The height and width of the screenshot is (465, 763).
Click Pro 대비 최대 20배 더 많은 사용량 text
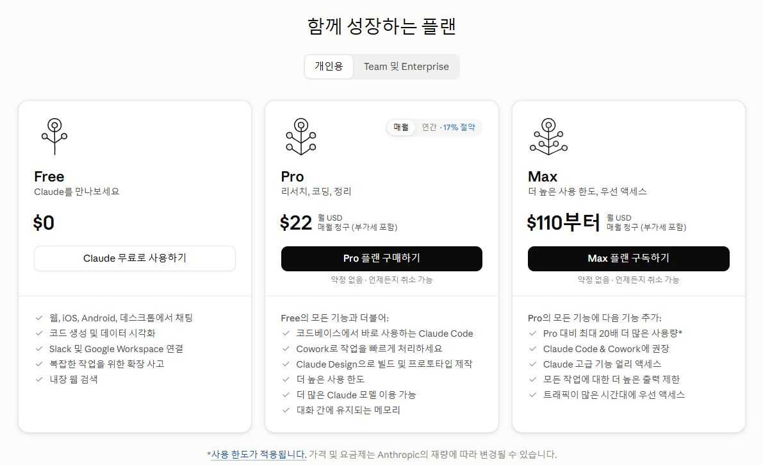(612, 334)
